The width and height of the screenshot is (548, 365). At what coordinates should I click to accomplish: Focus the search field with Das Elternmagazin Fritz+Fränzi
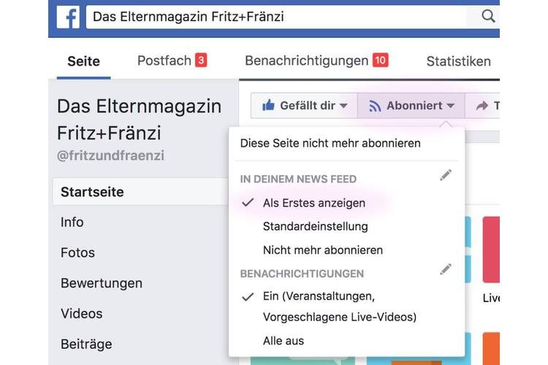point(276,17)
